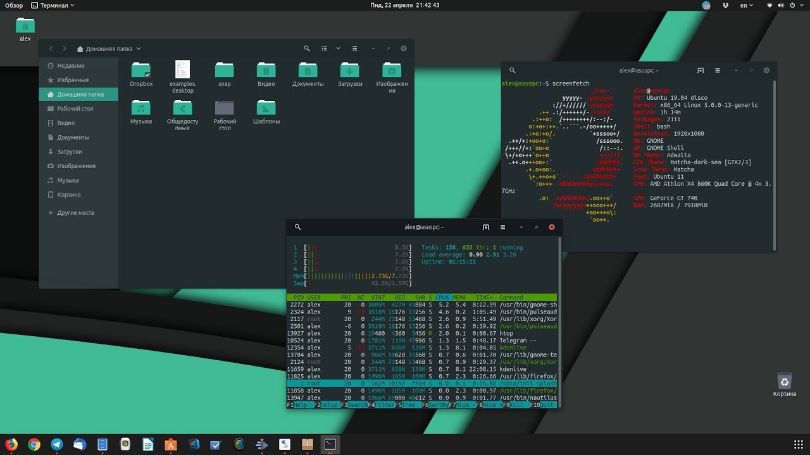Open Show Applications grid
Image resolution: width=810 pixels, height=455 pixels.
click(x=798, y=444)
